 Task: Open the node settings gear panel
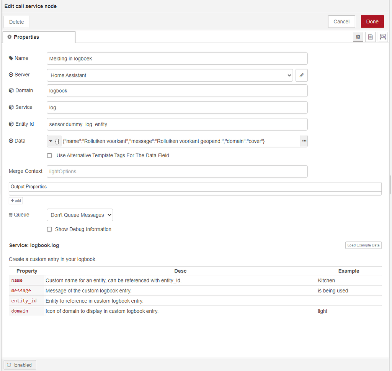[x=358, y=37]
